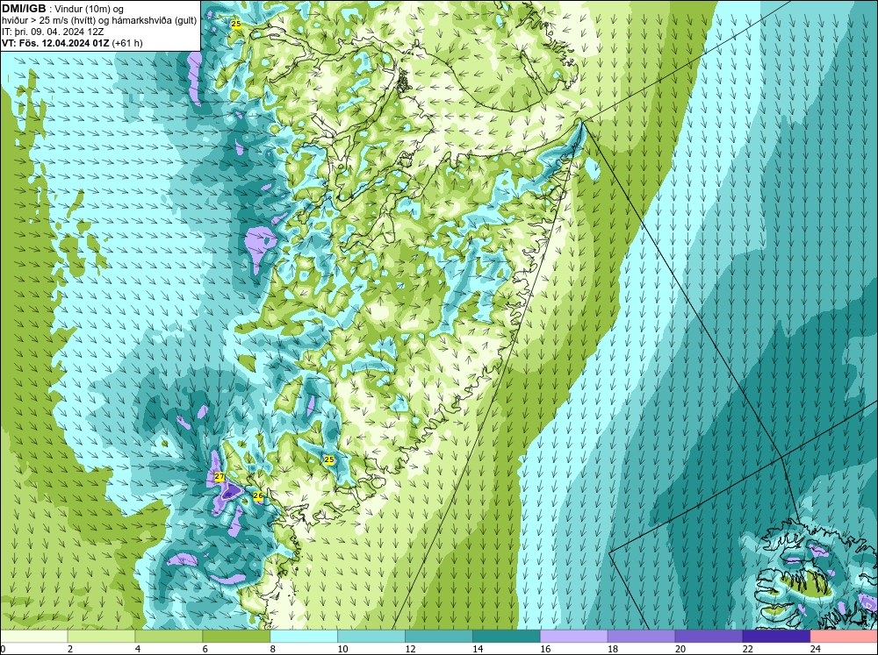The width and height of the screenshot is (878, 655).
Task: Click the yellow 27 gust label
Action: point(219,477)
